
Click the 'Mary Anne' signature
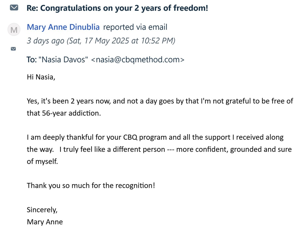[x=45, y=222]
